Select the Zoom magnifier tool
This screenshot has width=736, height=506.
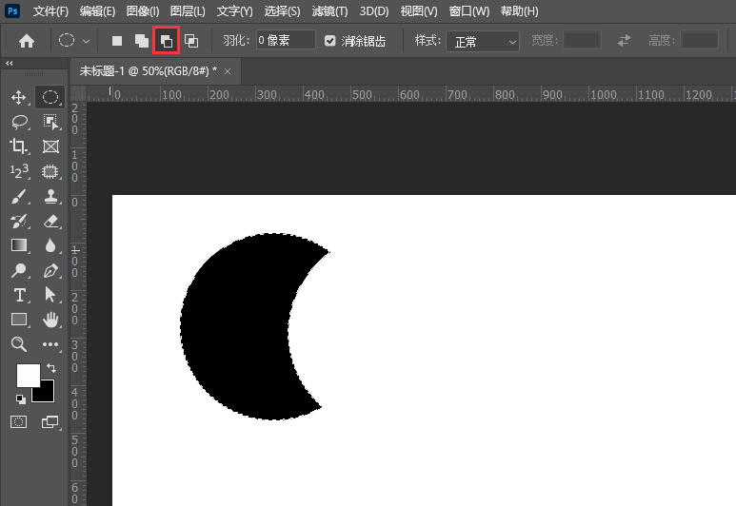click(18, 344)
